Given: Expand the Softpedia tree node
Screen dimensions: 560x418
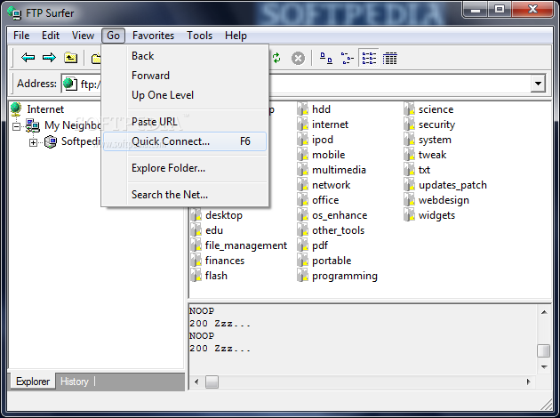Looking at the screenshot, I should pos(33,142).
